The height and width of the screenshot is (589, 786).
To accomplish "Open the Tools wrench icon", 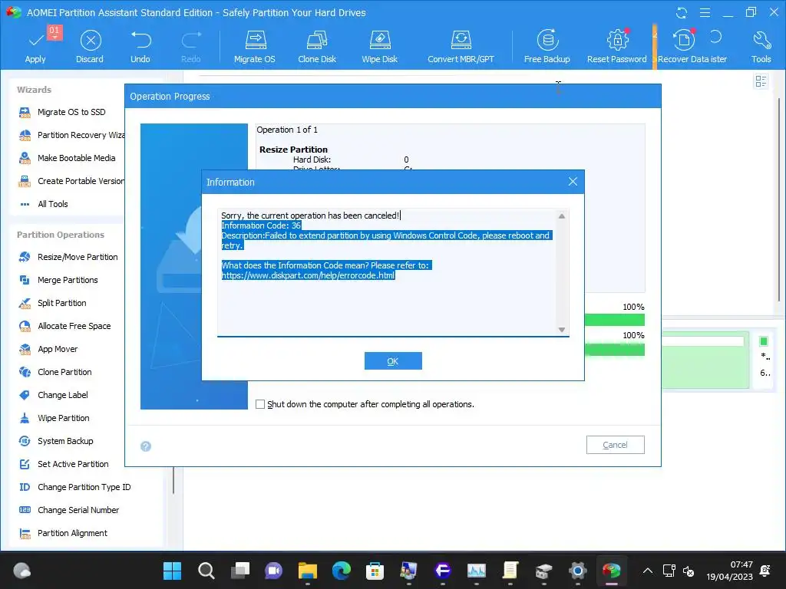I will tap(761, 45).
